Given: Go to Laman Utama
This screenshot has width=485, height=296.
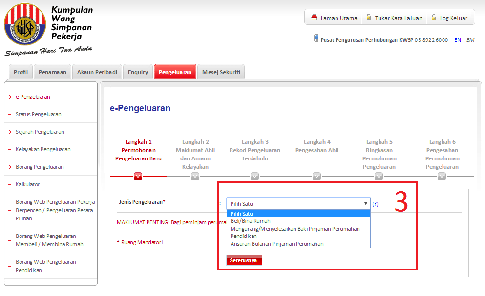Looking at the screenshot, I should click(338, 18).
